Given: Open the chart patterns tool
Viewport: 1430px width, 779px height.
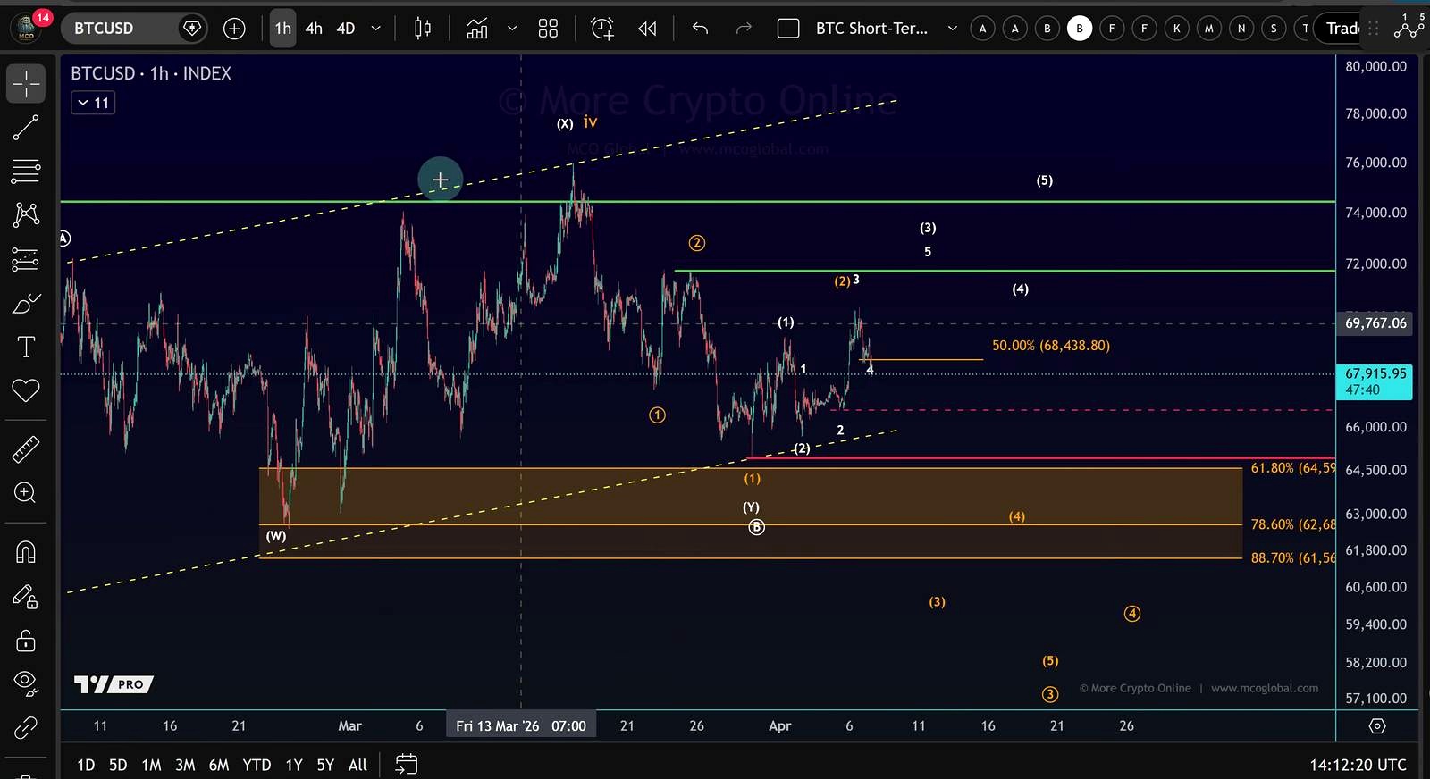Looking at the screenshot, I should pos(26,214).
